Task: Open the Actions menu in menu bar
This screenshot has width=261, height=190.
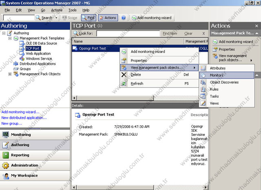Action: (x=57, y=10)
